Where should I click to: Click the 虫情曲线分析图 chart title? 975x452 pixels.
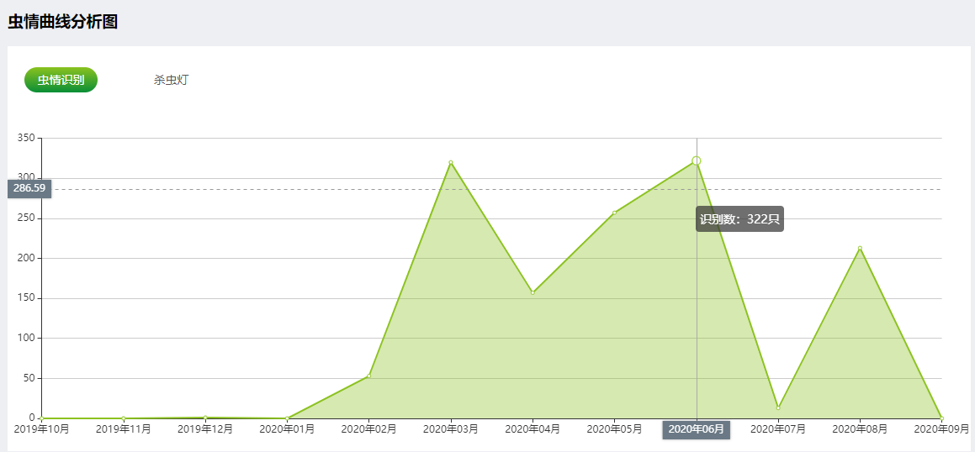coord(62,23)
